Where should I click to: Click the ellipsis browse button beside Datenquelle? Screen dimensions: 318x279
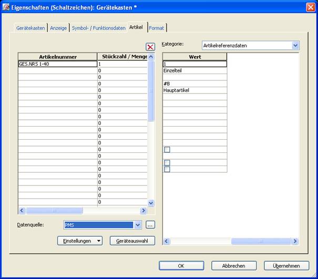150,225
